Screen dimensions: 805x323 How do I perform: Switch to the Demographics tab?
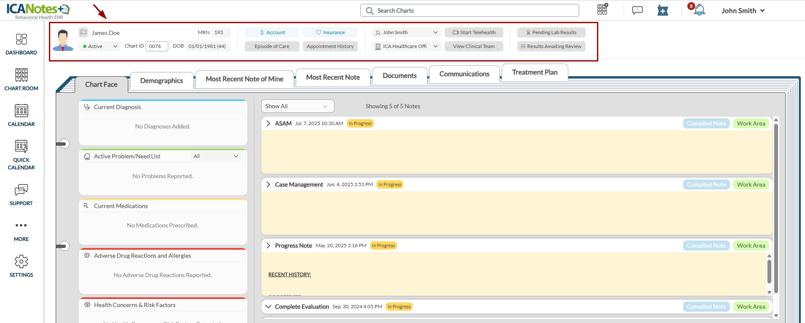(162, 80)
